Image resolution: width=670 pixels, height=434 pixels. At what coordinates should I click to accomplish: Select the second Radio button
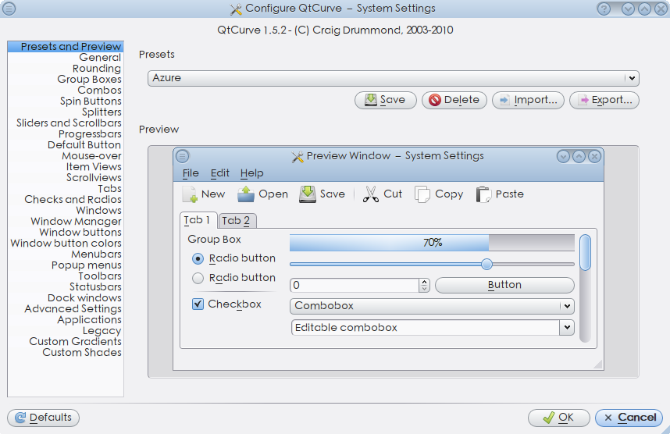(x=198, y=278)
